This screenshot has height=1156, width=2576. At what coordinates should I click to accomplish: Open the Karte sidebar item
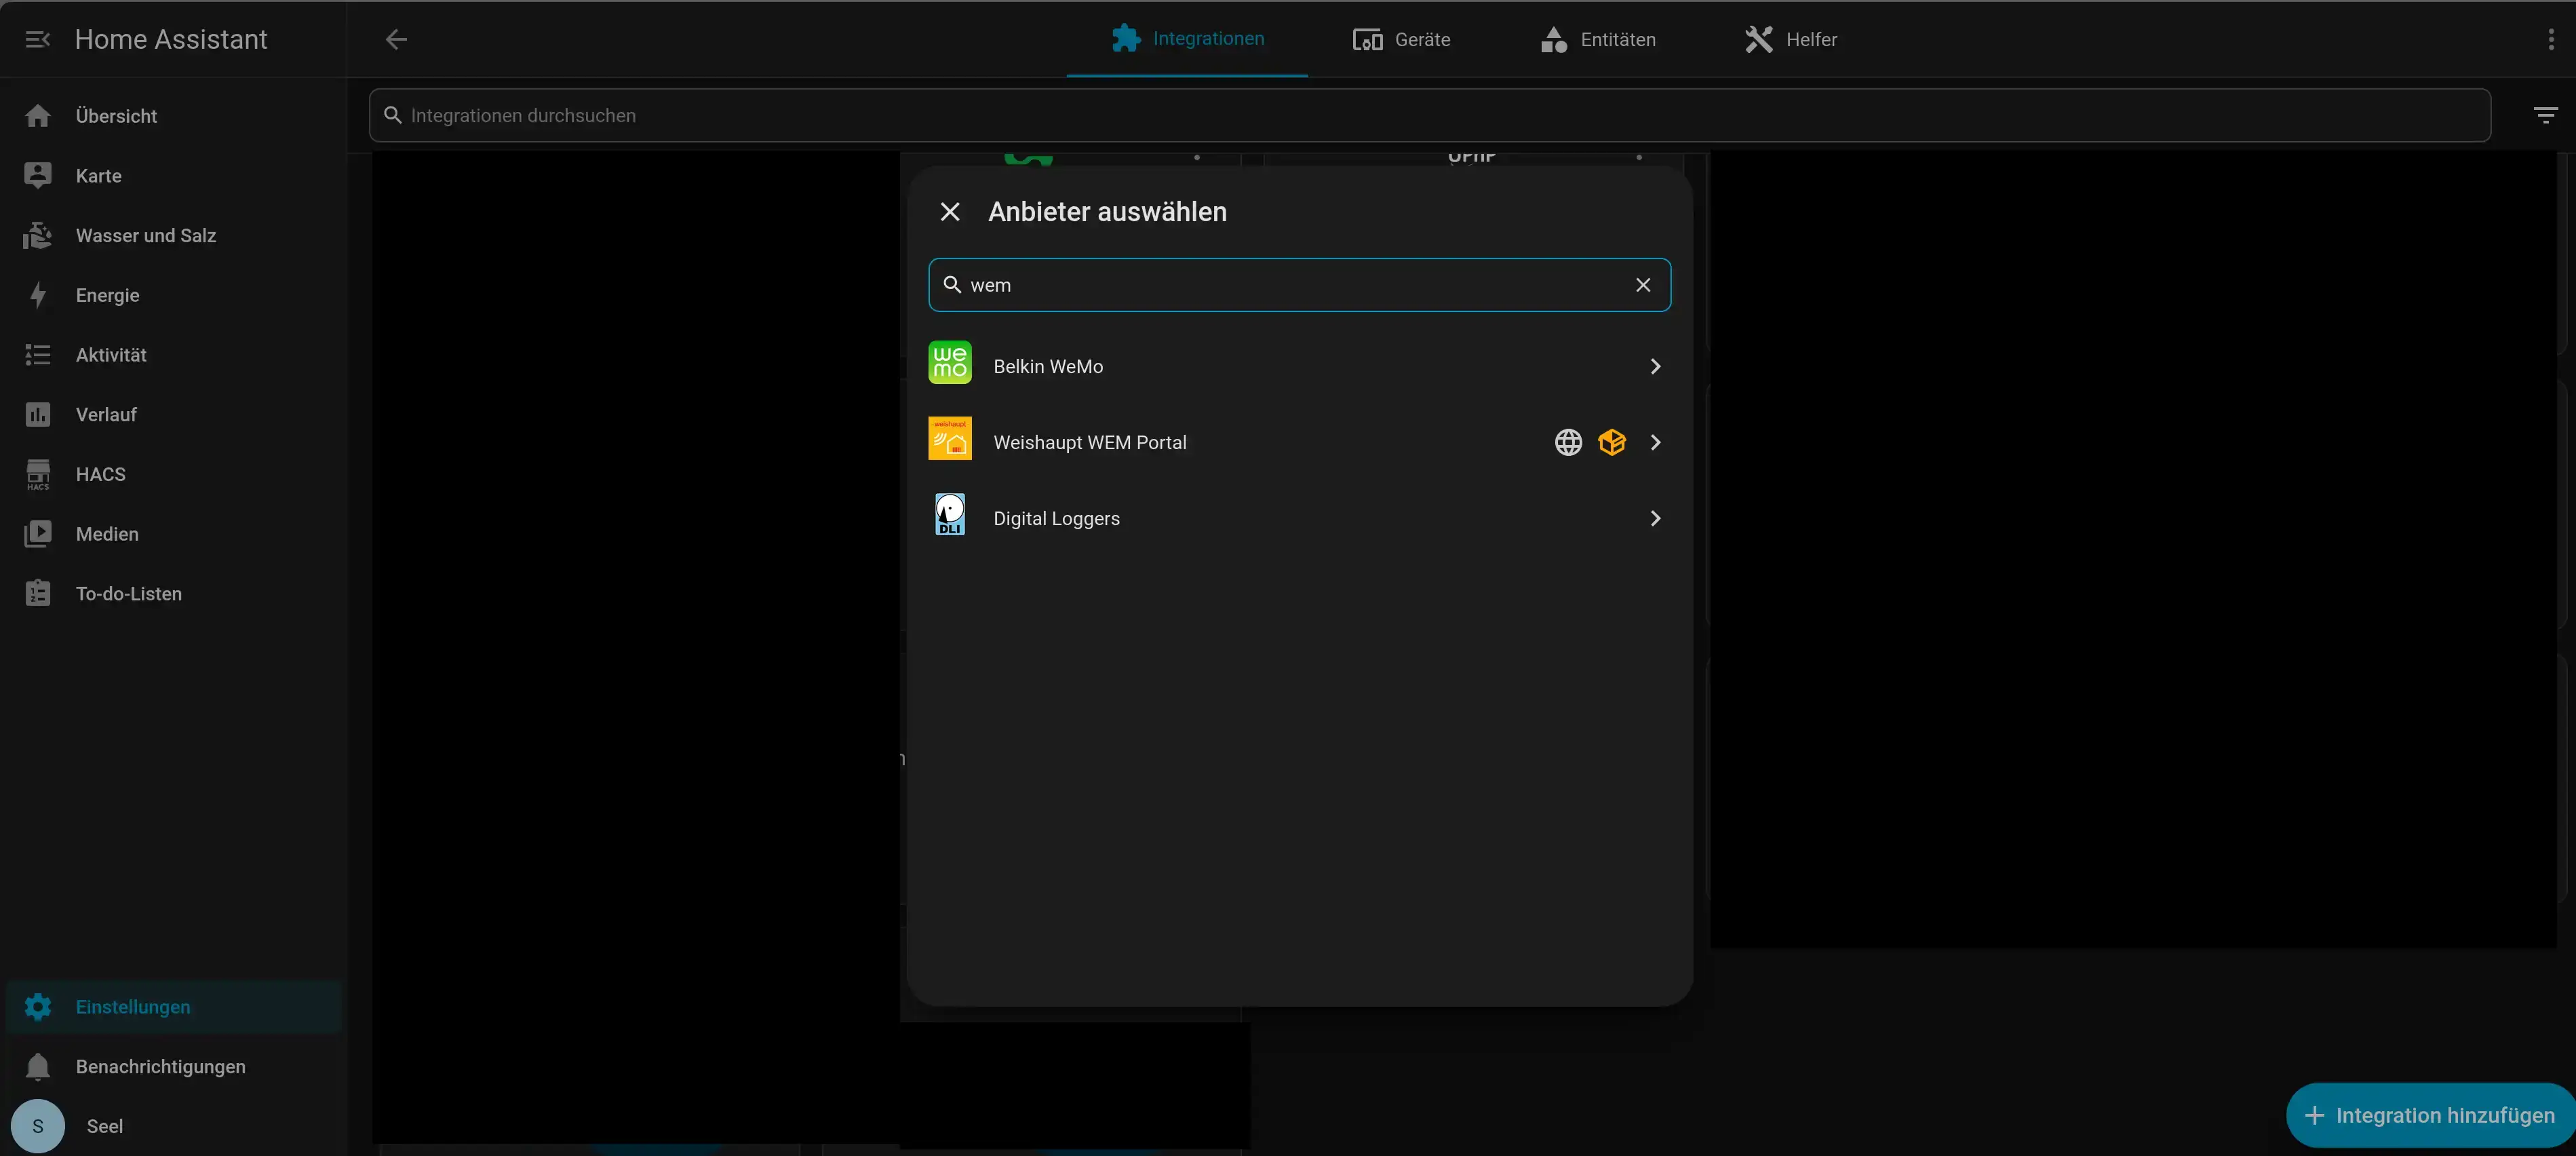[x=174, y=176]
